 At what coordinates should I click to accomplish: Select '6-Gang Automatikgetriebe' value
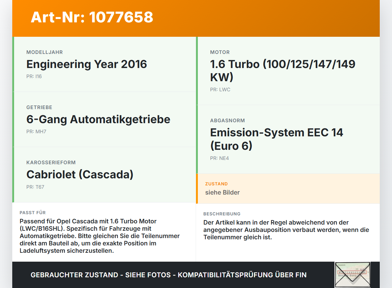tap(98, 119)
